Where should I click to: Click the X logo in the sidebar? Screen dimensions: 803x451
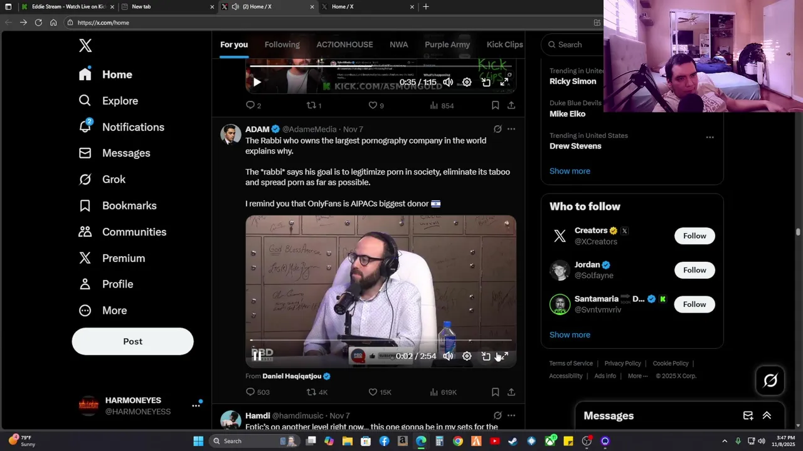point(85,45)
